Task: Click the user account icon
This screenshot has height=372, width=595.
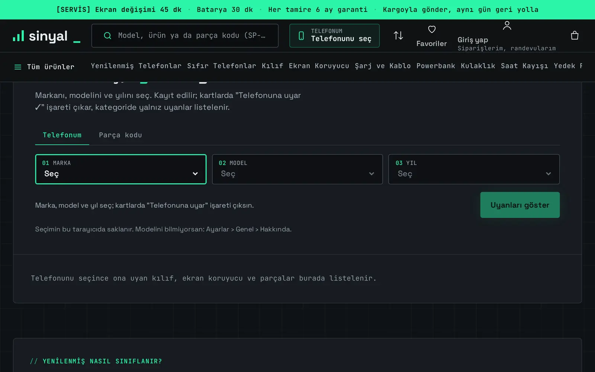Action: click(507, 25)
